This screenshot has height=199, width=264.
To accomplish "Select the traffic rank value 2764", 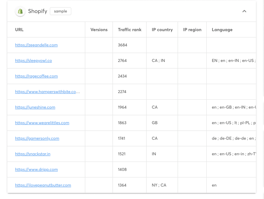I will [122, 61].
